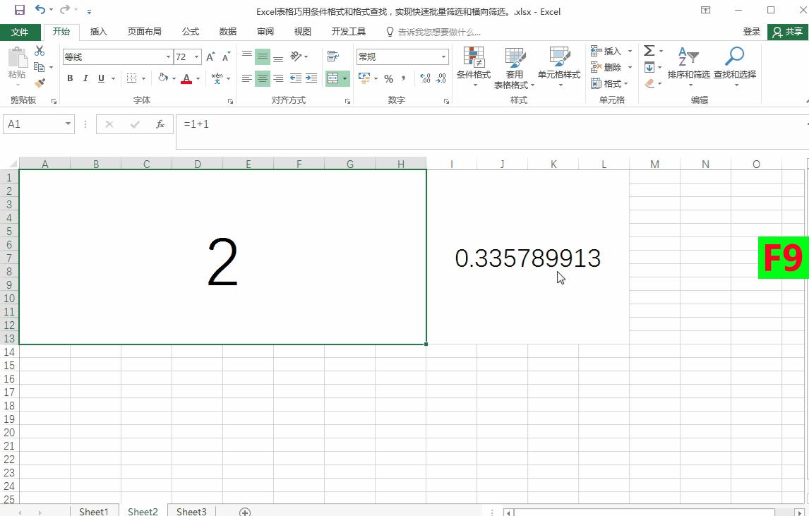Click the AutoSum sigma icon
809x516 pixels.
click(x=649, y=49)
